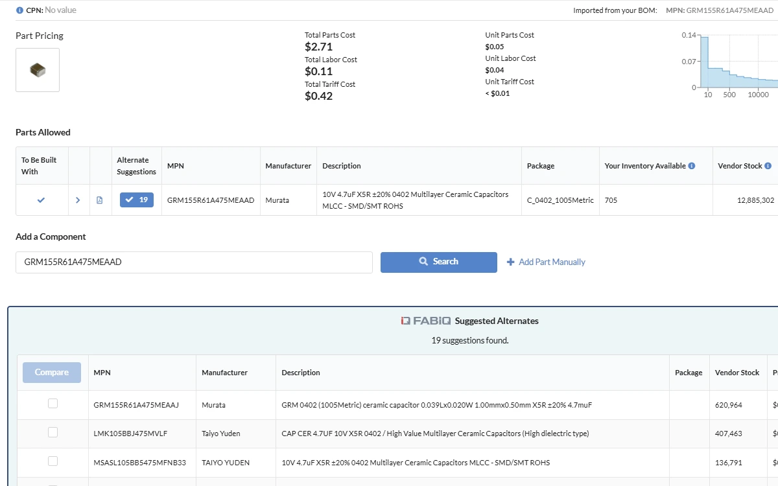Click the Total Parts Cost $2.71 value
The image size is (778, 486).
tap(318, 47)
